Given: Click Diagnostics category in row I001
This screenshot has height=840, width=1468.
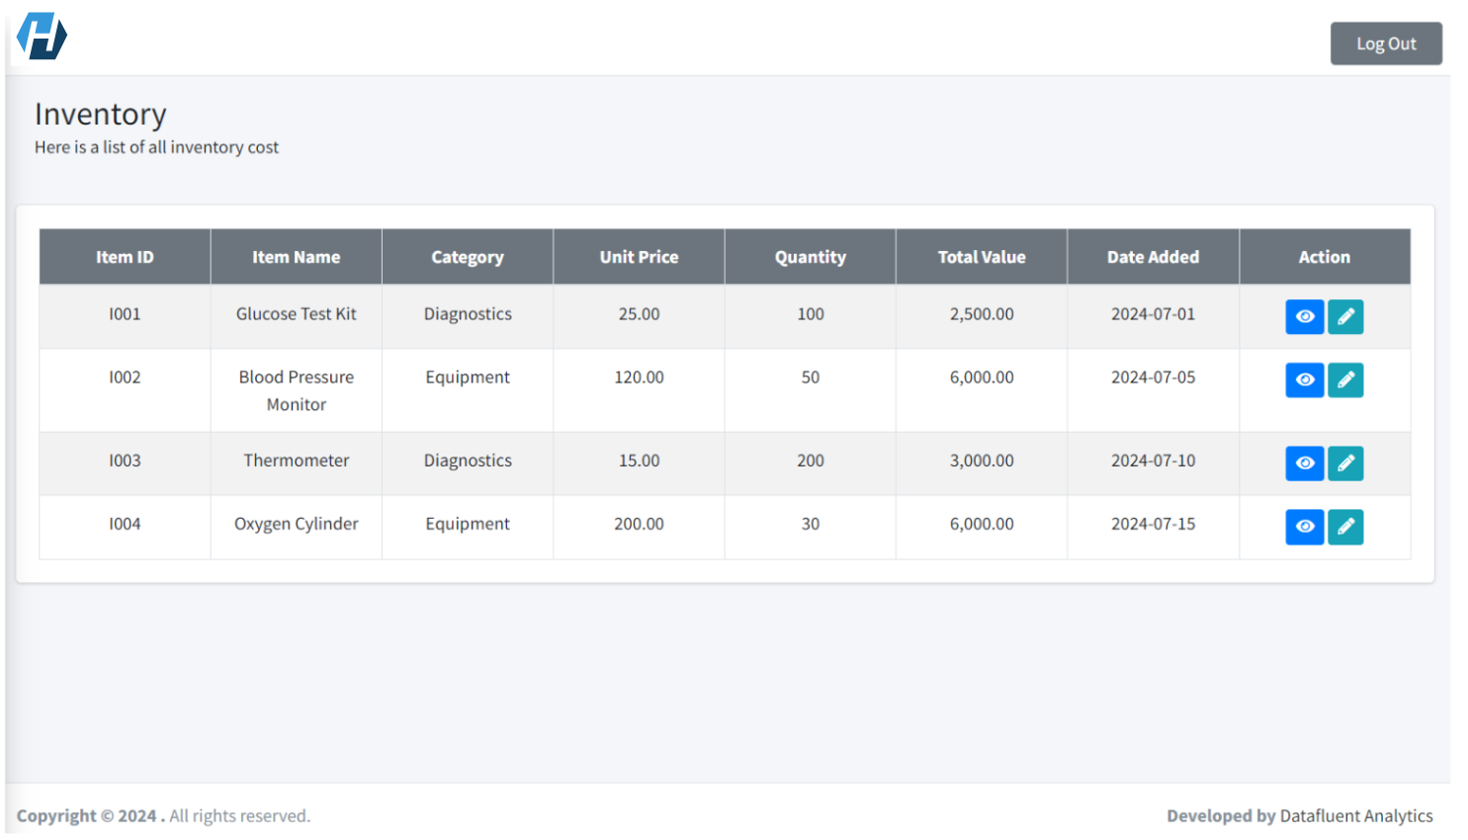Looking at the screenshot, I should [468, 314].
